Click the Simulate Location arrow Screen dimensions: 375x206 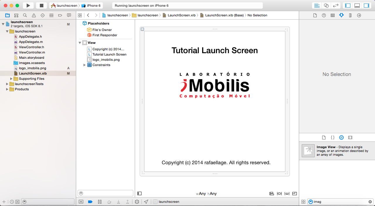(x=146, y=202)
